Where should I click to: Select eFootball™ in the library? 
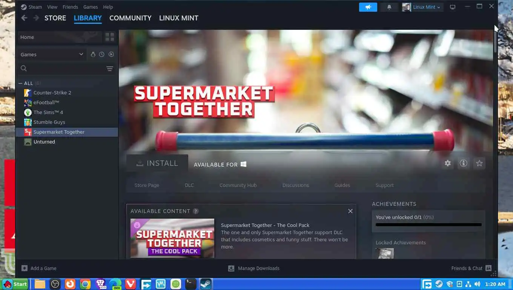(67, 102)
